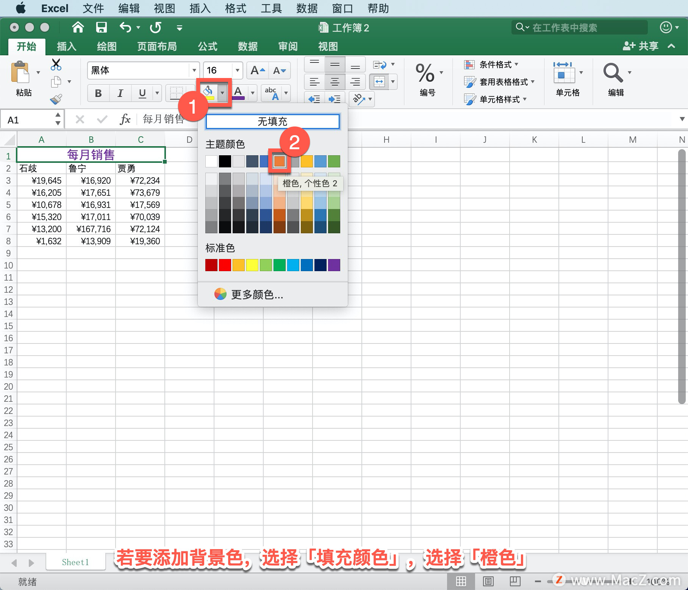The width and height of the screenshot is (688, 590).
Task: Decrease indent icon
Action: pos(314,99)
